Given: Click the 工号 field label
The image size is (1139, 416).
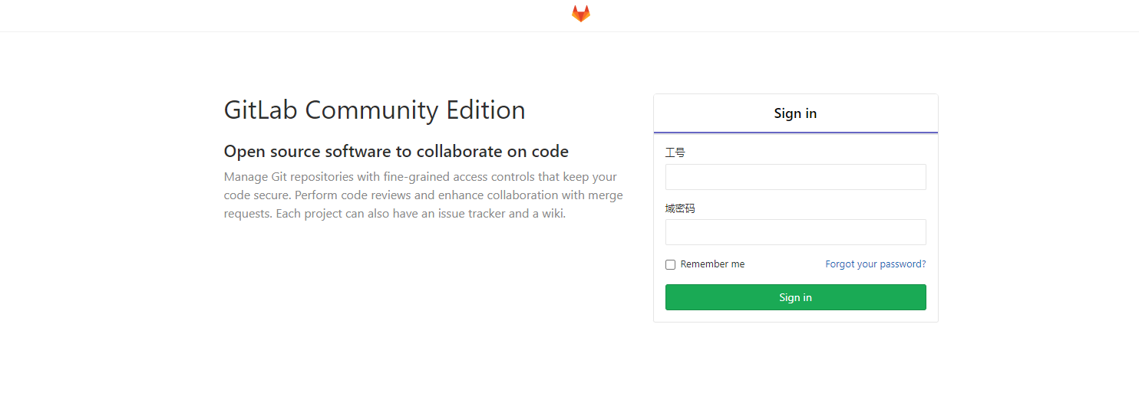Looking at the screenshot, I should (x=675, y=153).
